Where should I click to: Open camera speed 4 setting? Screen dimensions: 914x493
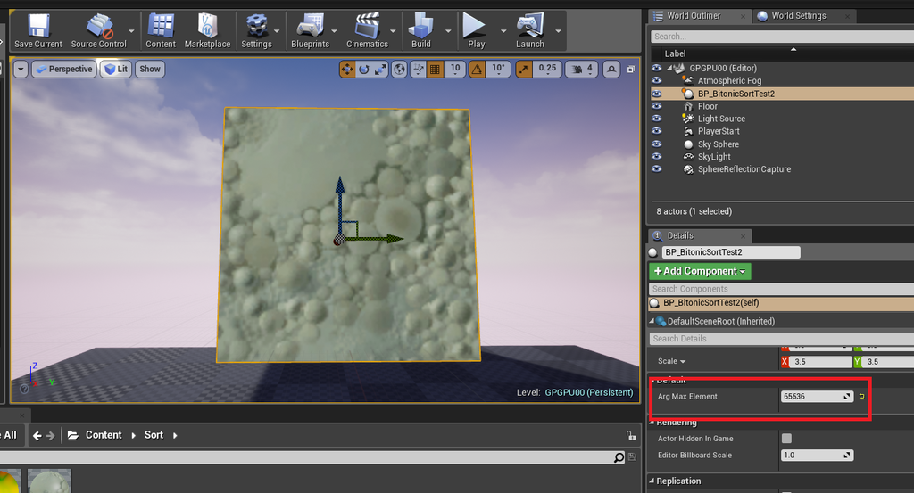(x=582, y=70)
